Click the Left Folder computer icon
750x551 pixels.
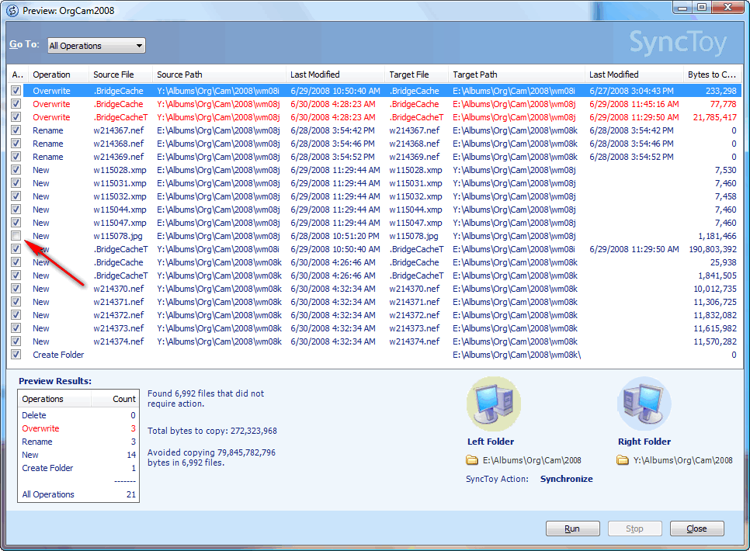pos(494,404)
